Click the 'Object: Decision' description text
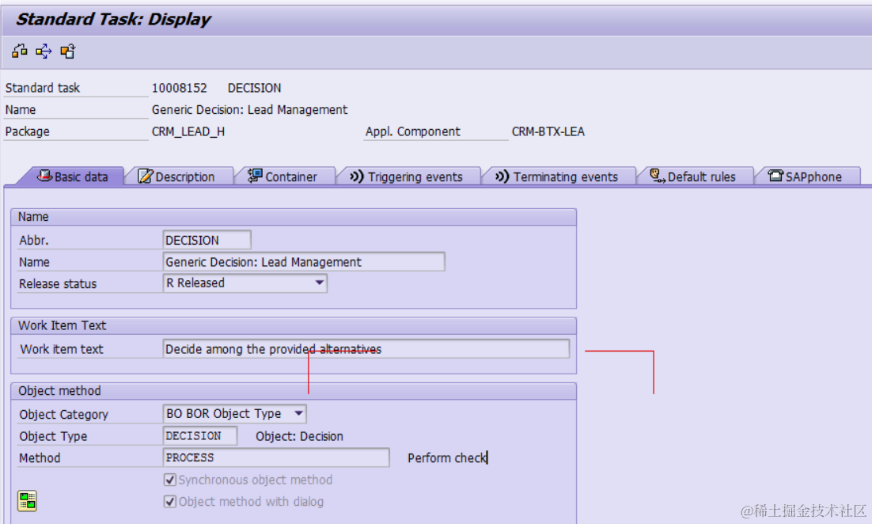Screen dimensions: 872x524 (x=299, y=436)
